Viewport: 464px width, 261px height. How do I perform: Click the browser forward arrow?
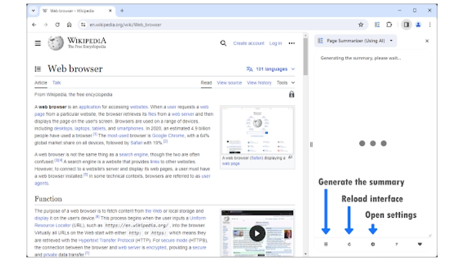45,25
